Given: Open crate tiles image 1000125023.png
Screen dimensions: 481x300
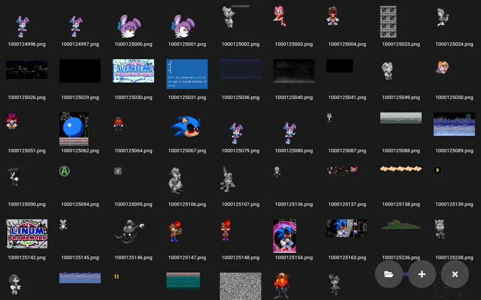Looking at the screenshot, I should coord(389,22).
